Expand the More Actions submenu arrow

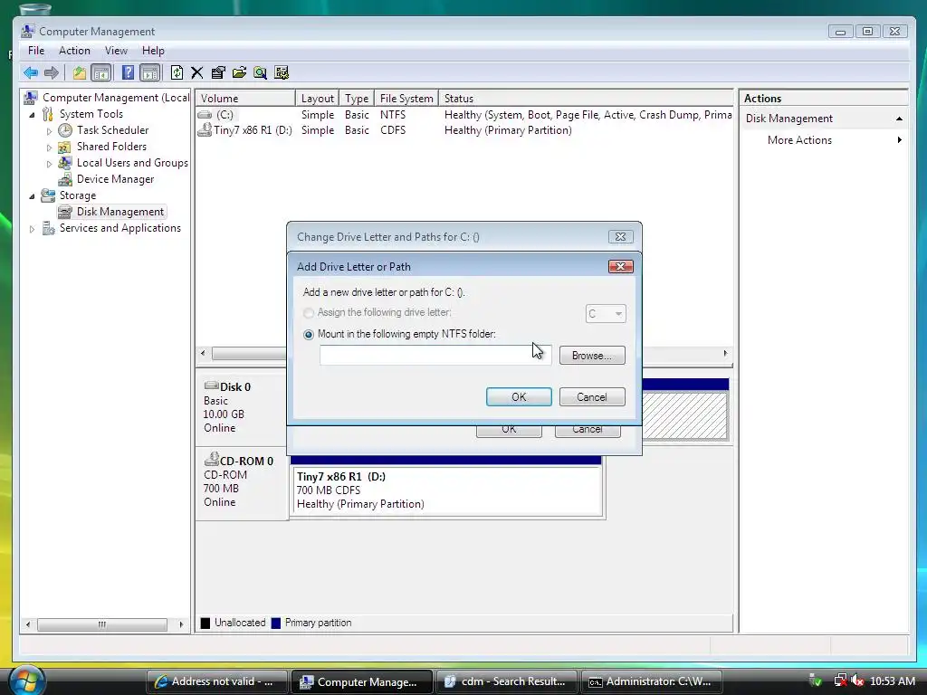click(x=899, y=140)
